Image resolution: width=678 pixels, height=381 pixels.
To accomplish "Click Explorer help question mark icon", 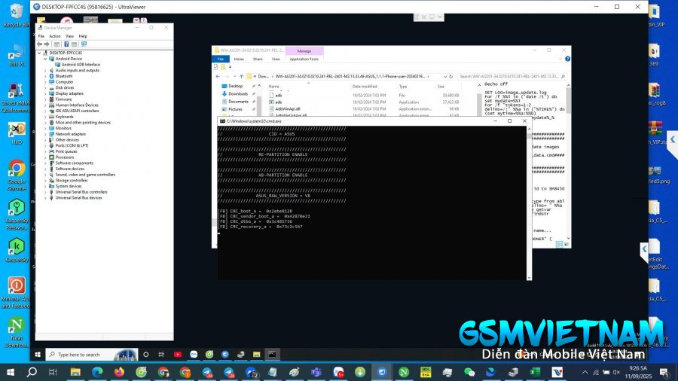I will pos(567,59).
